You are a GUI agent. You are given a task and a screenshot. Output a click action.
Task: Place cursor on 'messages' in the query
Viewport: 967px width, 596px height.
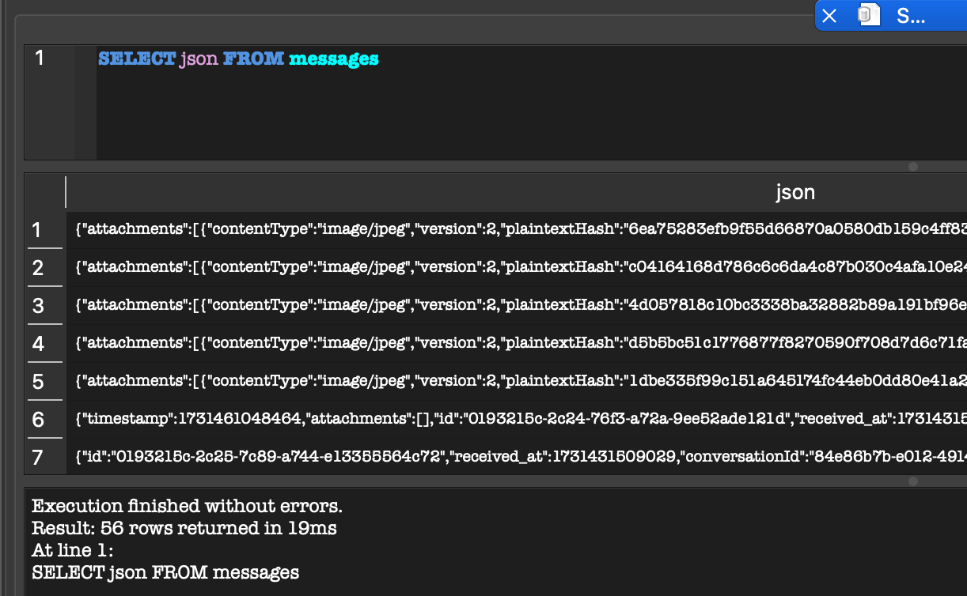[x=333, y=59]
